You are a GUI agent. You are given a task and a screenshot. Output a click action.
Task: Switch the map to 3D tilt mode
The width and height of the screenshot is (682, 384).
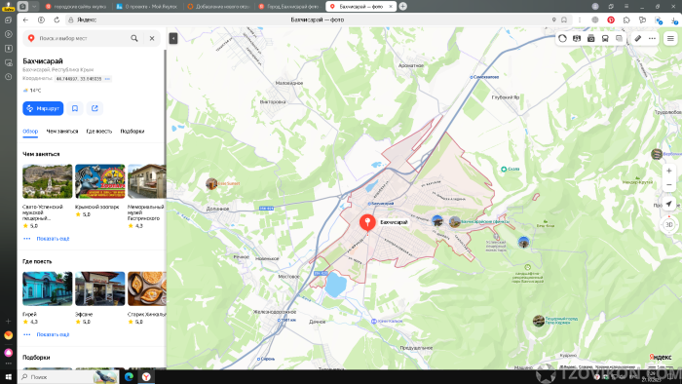[669, 225]
